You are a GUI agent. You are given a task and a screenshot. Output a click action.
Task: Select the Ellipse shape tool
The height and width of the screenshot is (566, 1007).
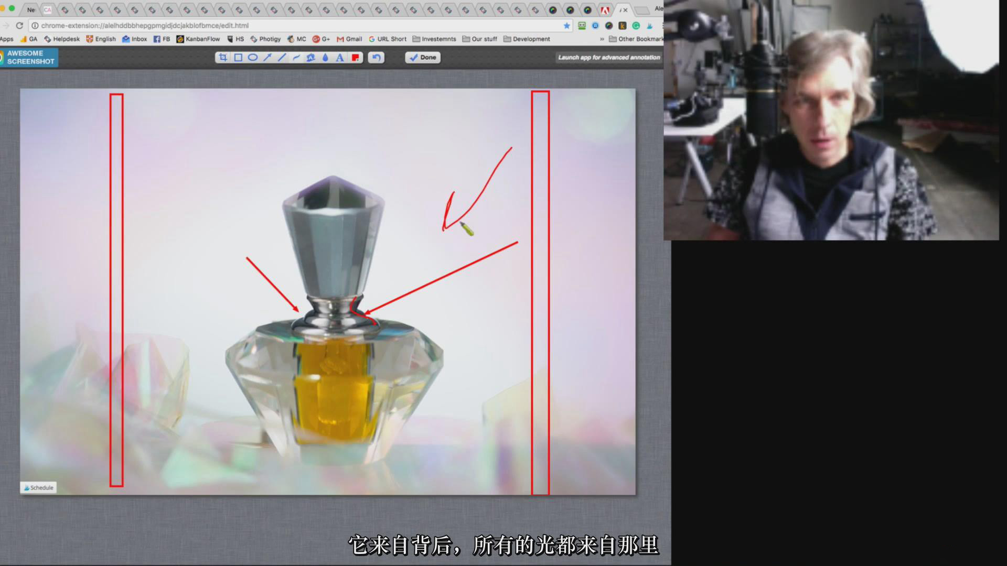coord(252,58)
